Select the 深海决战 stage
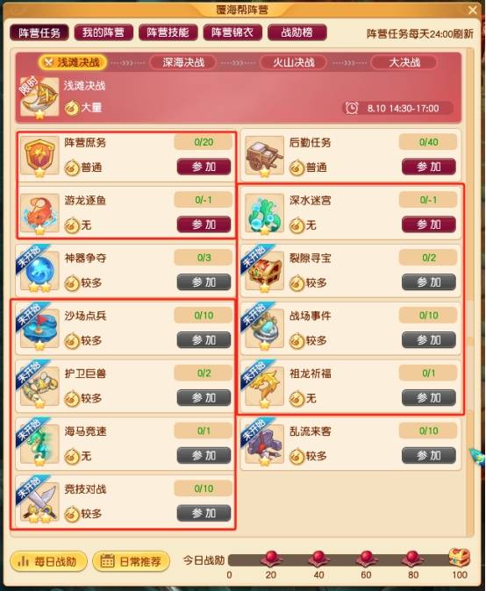The width and height of the screenshot is (486, 591). point(183,62)
